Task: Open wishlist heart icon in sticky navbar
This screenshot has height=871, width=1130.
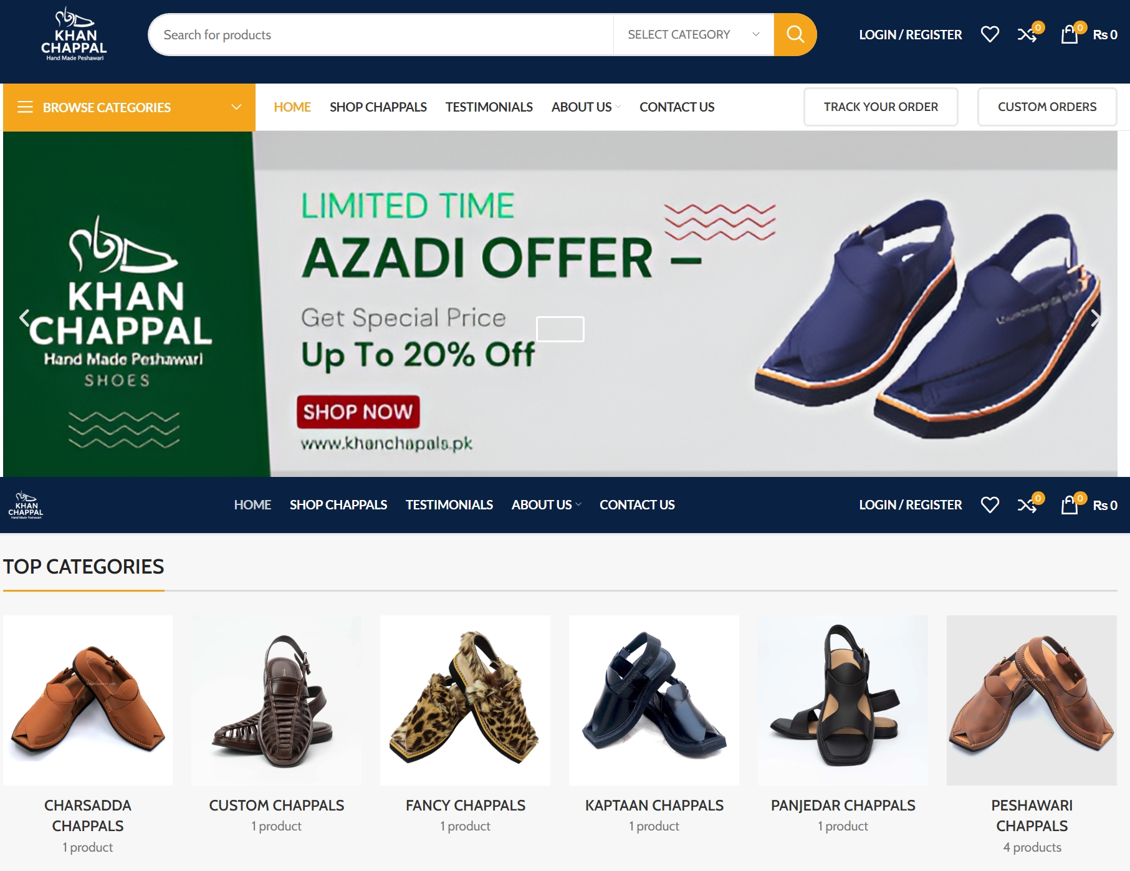Action: [990, 505]
